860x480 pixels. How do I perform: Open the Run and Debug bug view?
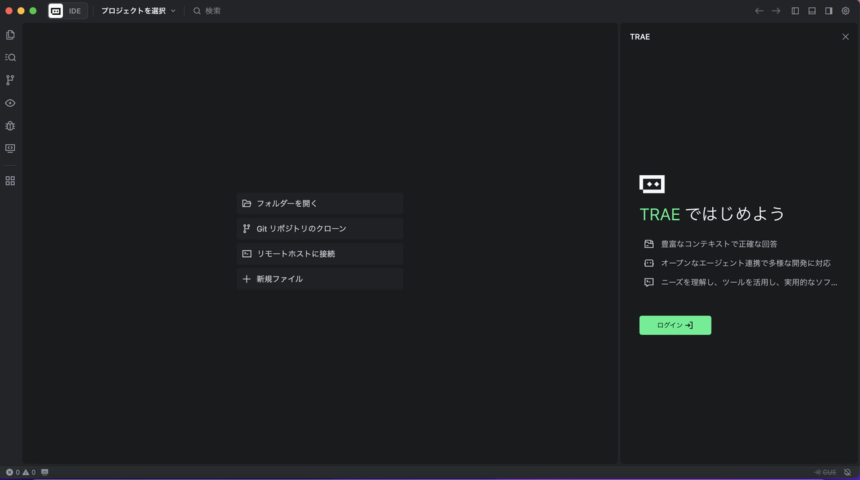point(10,126)
